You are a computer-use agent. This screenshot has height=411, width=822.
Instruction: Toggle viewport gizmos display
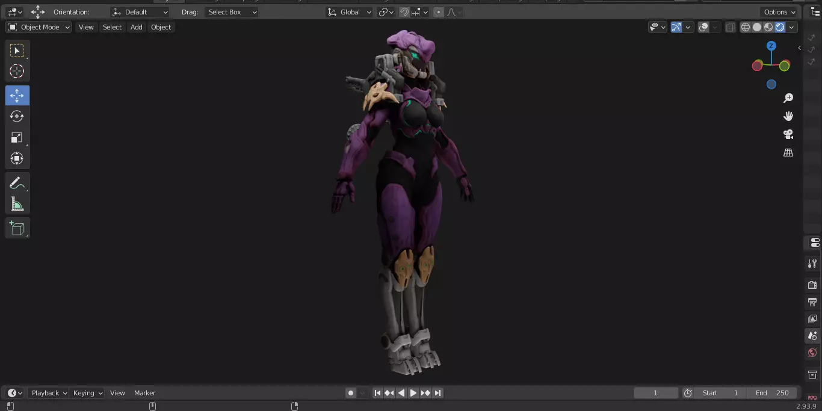pos(676,27)
